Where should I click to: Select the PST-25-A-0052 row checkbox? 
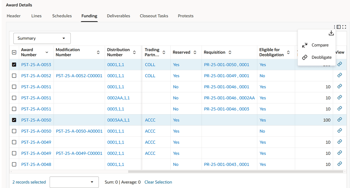click(14, 76)
